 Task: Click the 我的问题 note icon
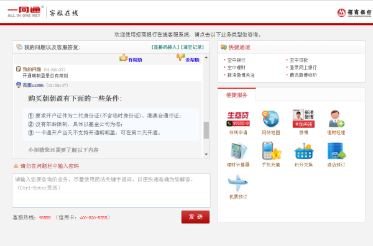pos(18,69)
